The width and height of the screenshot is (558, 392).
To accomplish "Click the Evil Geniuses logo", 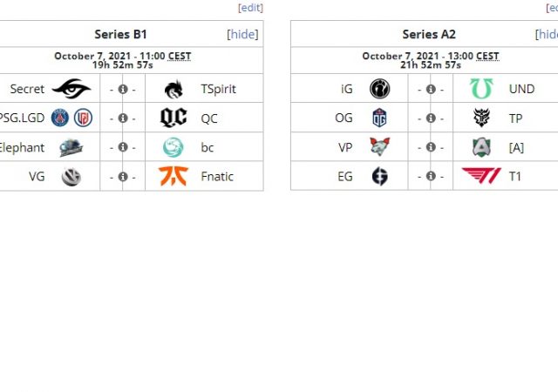I will (x=379, y=176).
